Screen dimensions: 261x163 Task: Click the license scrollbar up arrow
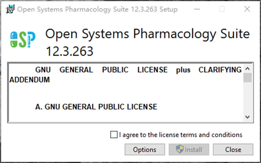248,69
